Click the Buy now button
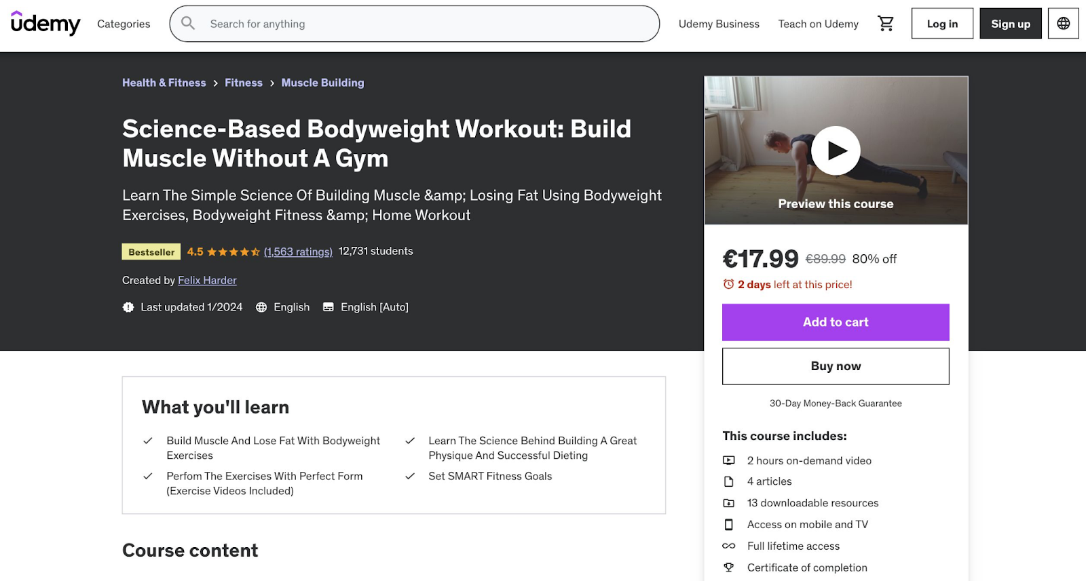1086x581 pixels. pyautogui.click(x=836, y=365)
